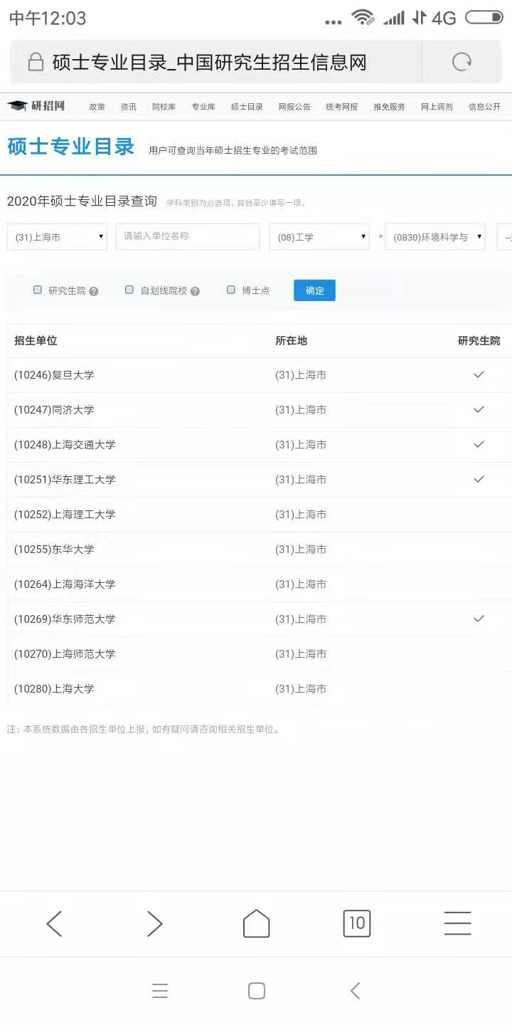Open (10280)上海大学 link
Viewport: 512px width, 1025px height.
54,689
